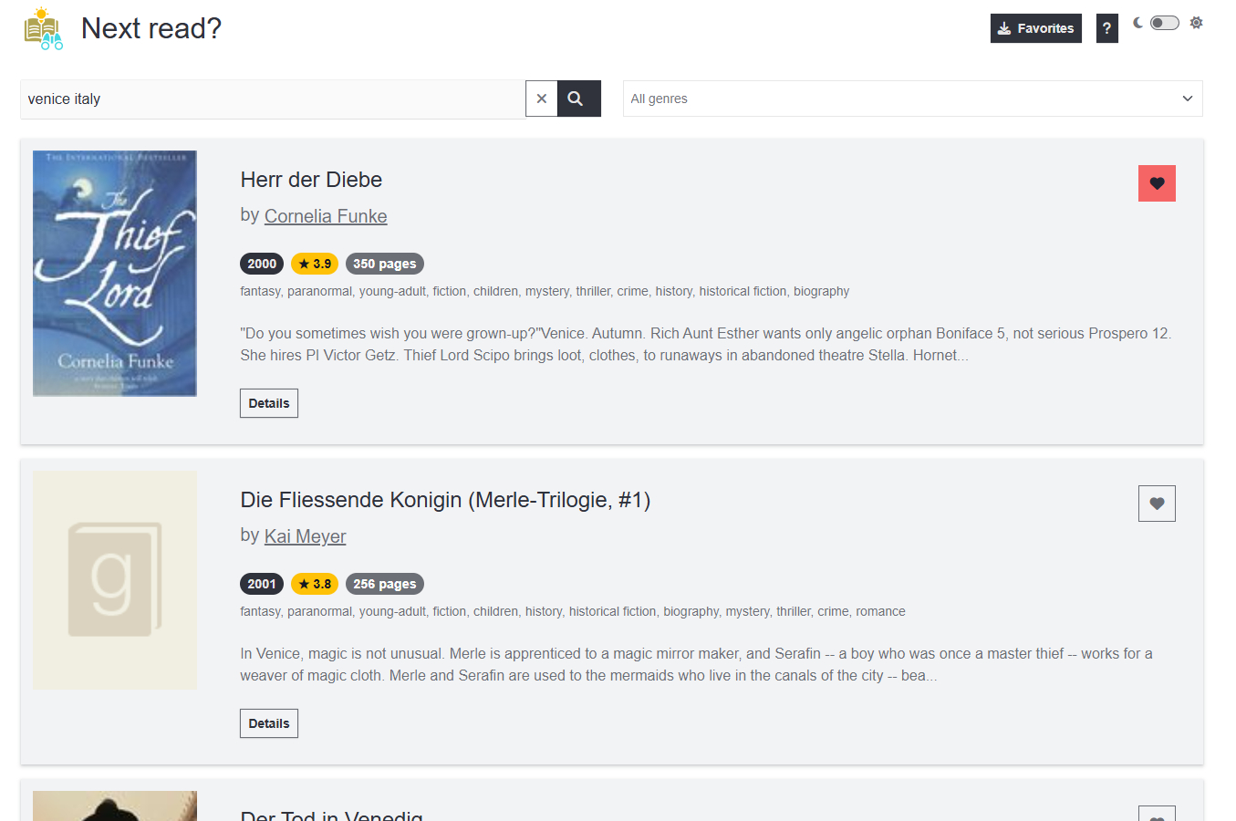This screenshot has width=1236, height=821.
Task: Click the Herr der Diebe genre tags line
Action: click(545, 291)
